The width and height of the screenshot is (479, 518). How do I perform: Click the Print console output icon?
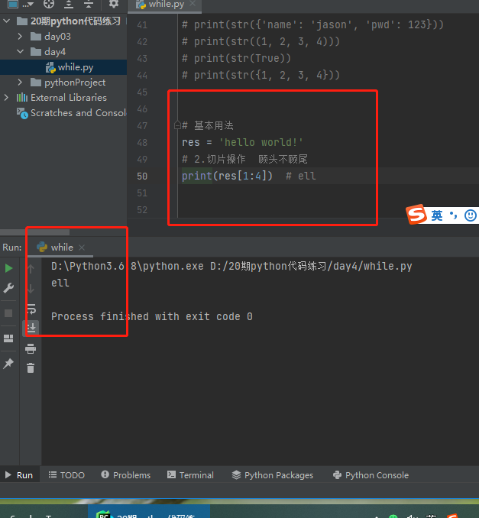pyautogui.click(x=31, y=348)
